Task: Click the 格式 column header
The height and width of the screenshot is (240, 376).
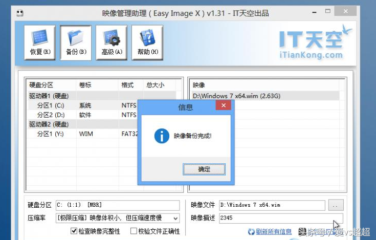Action: [x=131, y=85]
